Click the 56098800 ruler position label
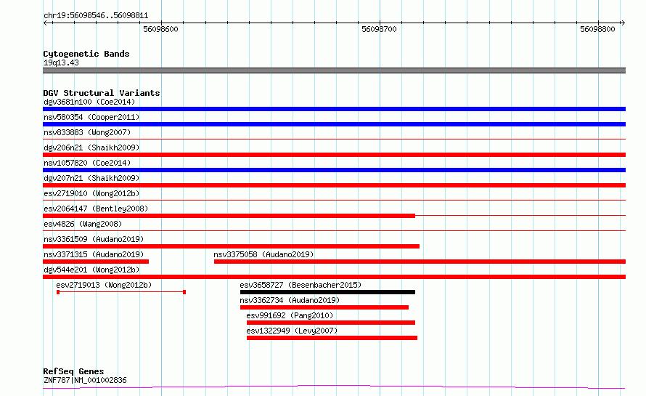646x396 pixels. [x=597, y=29]
